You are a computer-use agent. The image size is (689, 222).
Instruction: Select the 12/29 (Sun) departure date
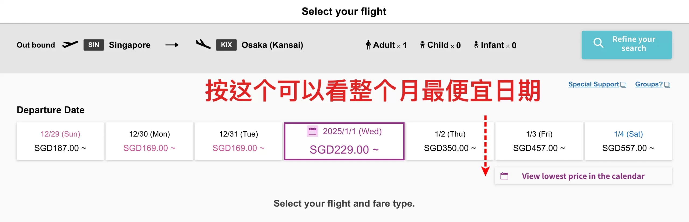[x=60, y=141]
